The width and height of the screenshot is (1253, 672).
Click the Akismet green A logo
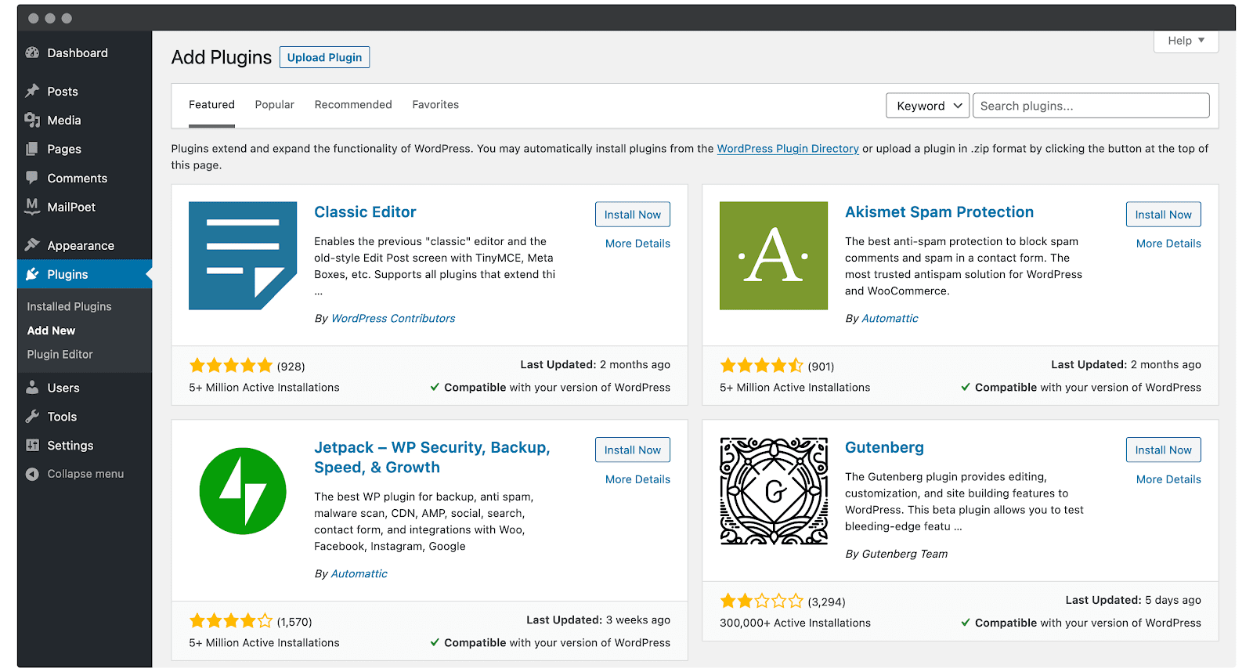[x=774, y=255]
